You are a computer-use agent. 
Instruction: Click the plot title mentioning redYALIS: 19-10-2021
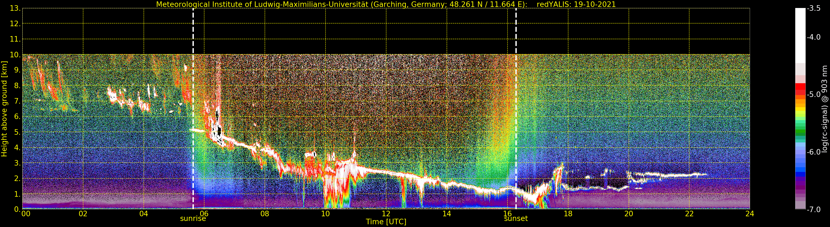[386, 4]
